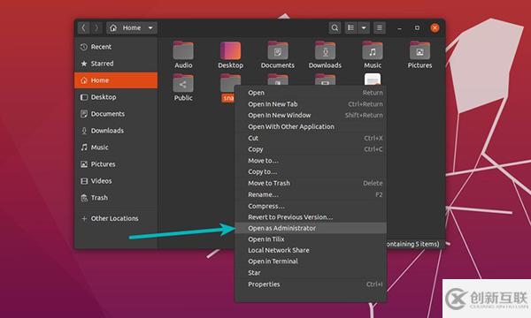Select the Desktop folder icon

tap(231, 50)
